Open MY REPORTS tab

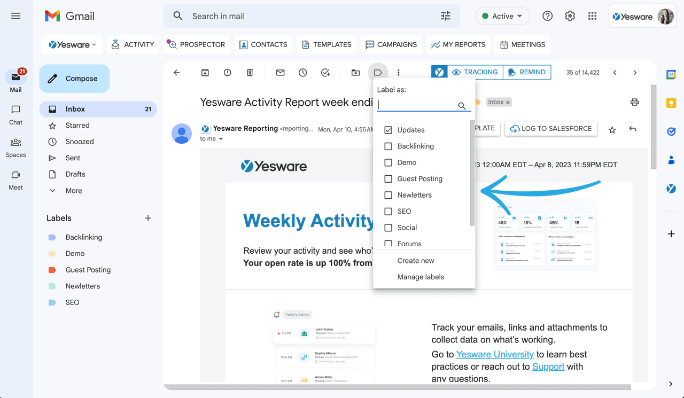pyautogui.click(x=458, y=45)
